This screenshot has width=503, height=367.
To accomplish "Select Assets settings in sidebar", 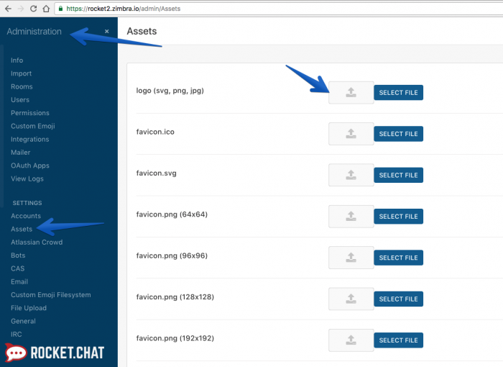I will click(x=22, y=229).
